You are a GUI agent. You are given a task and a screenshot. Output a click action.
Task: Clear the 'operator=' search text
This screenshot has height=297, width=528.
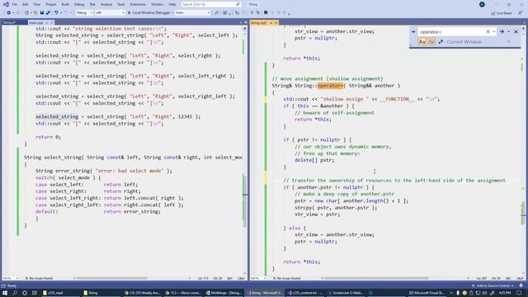[488, 31]
